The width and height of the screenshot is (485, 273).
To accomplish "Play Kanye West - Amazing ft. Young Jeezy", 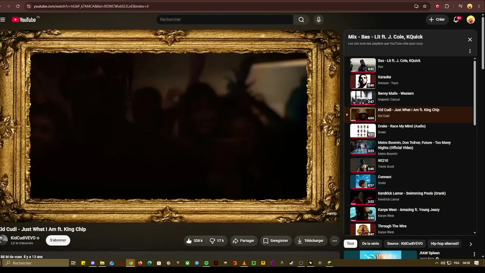I will (x=408, y=214).
